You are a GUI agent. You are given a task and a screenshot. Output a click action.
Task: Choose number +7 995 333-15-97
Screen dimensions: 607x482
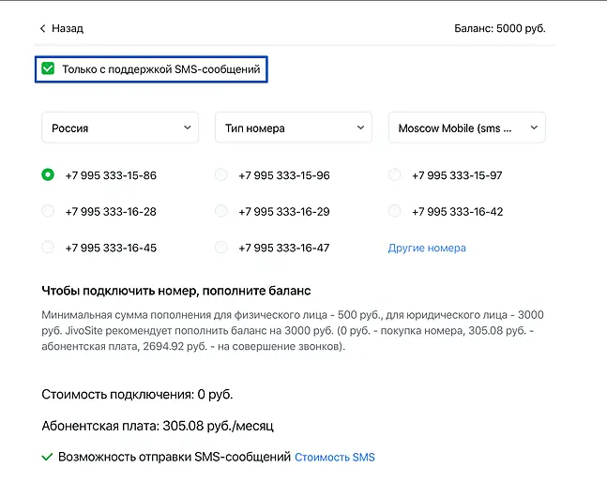click(x=395, y=175)
